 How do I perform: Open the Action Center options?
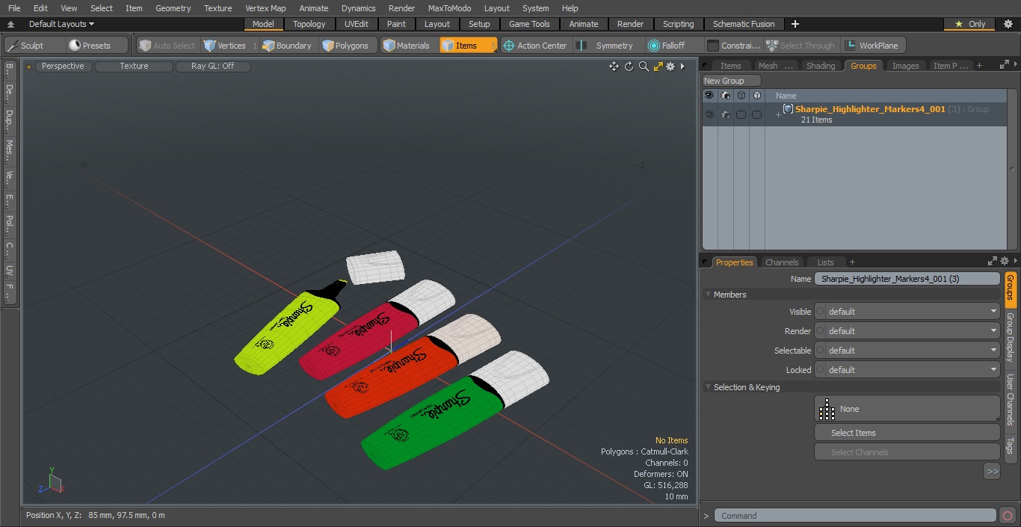(x=536, y=46)
